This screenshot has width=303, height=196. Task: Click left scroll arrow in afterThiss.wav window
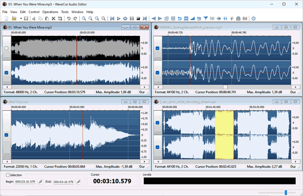(x=7, y=162)
